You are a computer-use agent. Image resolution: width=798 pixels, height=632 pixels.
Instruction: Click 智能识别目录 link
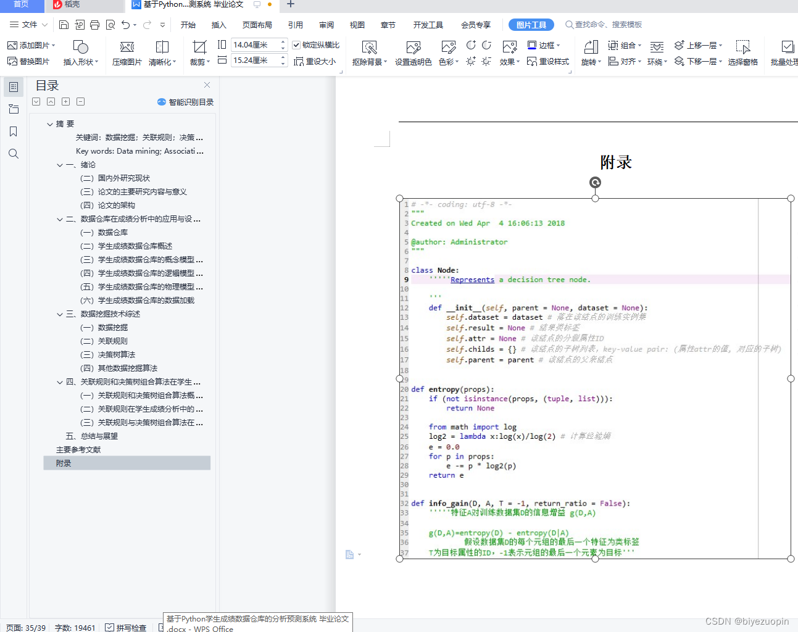tap(186, 102)
